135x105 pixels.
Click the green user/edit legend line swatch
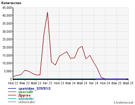pos(12,92)
